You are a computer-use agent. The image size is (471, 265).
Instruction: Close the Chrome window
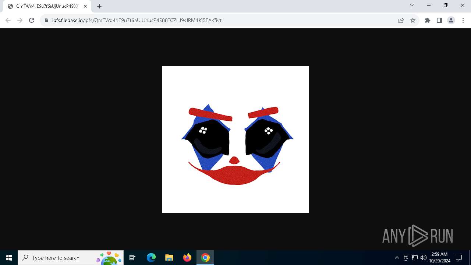(463, 5)
